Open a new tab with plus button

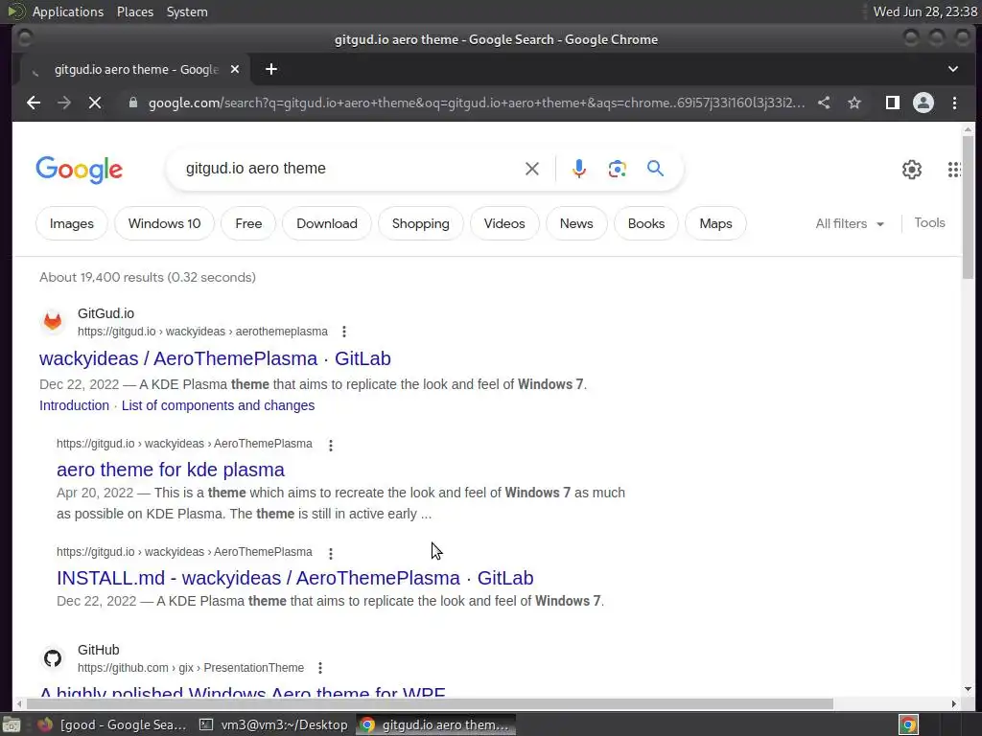tap(271, 69)
